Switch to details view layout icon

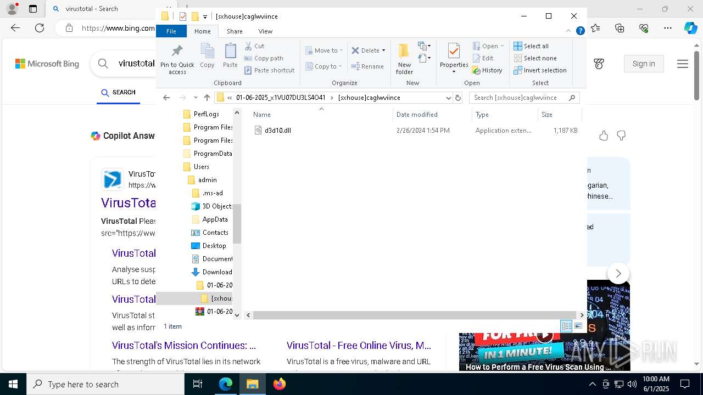(566, 326)
